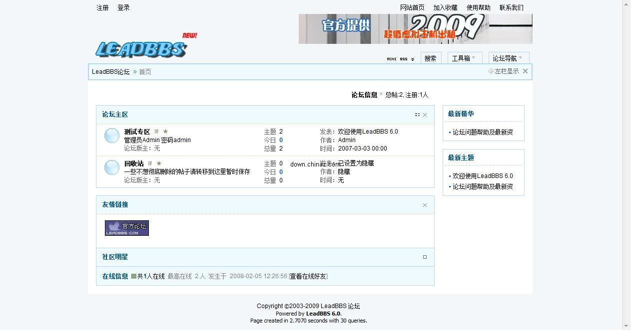Expand the double-chevron next to RSS

click(x=413, y=59)
